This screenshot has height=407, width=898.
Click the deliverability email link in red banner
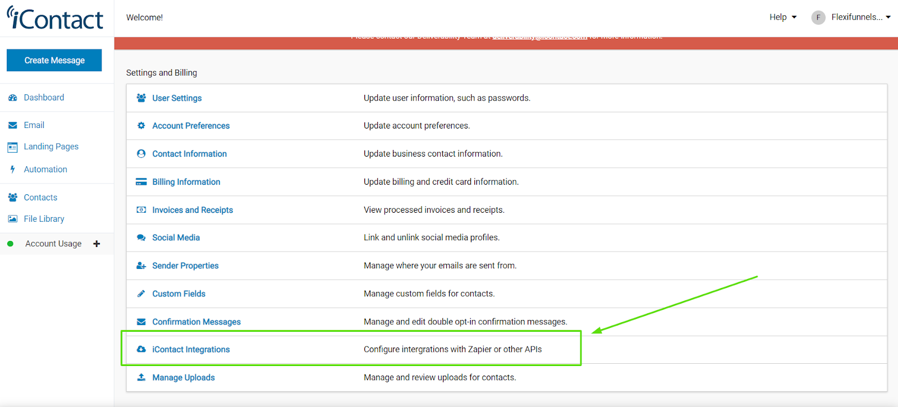click(x=540, y=37)
